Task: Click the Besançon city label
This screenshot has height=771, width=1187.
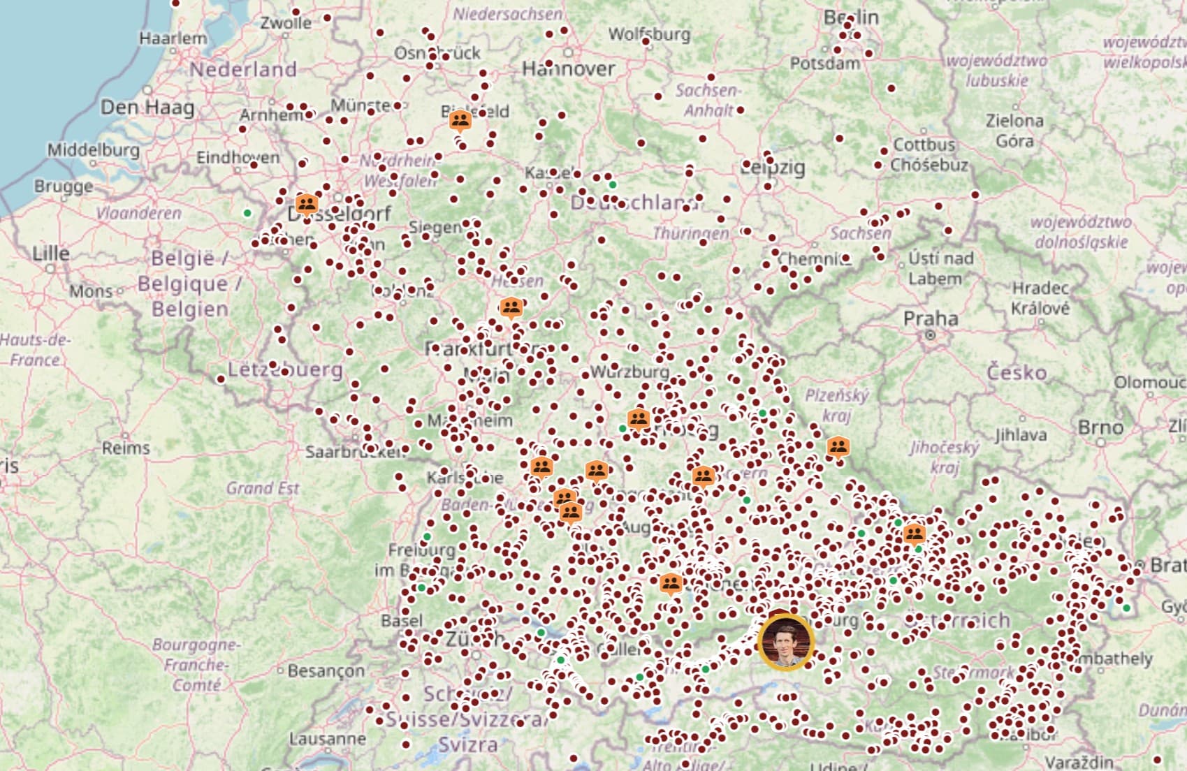Action: (x=326, y=671)
